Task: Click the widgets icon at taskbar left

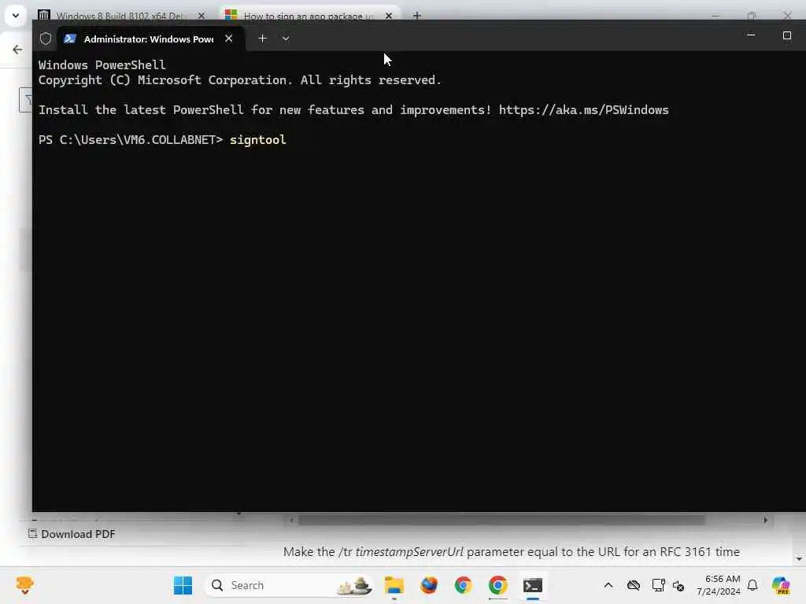Action: (24, 585)
